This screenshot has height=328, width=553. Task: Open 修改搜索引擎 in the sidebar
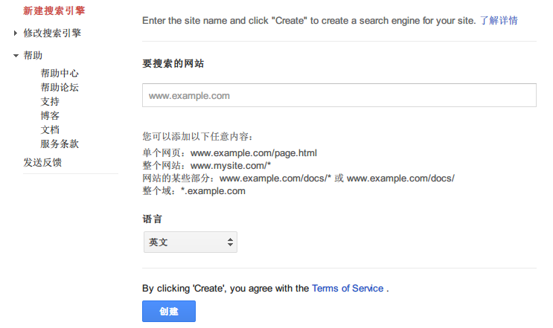(52, 33)
